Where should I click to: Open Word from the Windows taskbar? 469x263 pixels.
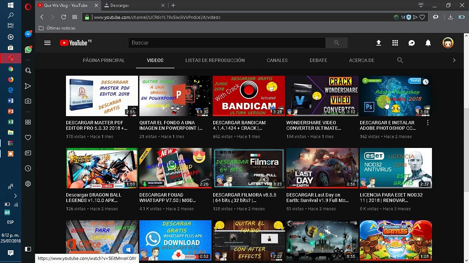[11, 101]
